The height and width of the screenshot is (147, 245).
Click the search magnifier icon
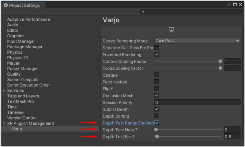click(143, 12)
